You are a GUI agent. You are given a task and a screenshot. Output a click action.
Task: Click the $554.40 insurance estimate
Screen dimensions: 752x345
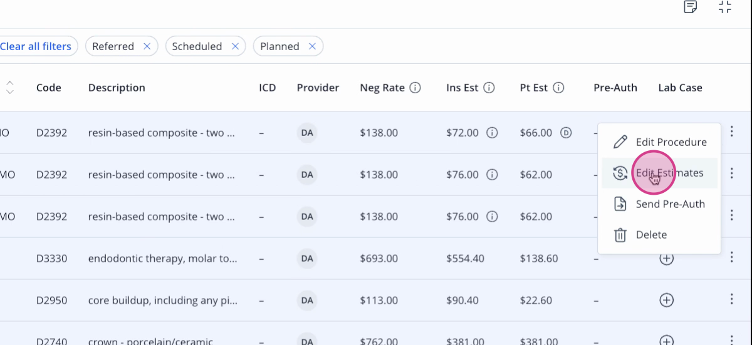click(x=465, y=259)
